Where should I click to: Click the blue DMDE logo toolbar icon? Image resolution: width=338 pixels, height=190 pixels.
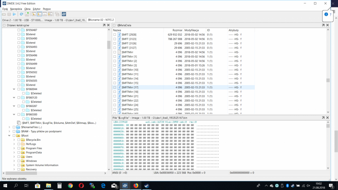64,14
